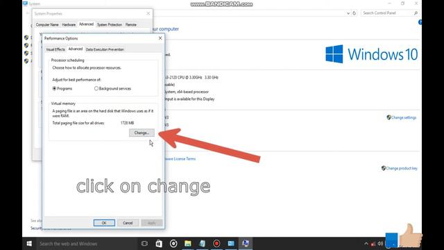The image size is (444, 250).
Task: Click Cancel in Performance Options
Action: [128, 223]
